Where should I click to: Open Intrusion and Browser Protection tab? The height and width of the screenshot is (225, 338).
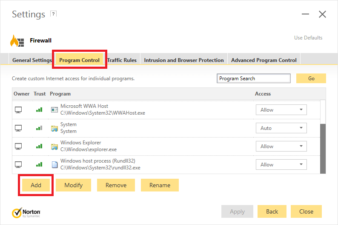[x=184, y=60]
